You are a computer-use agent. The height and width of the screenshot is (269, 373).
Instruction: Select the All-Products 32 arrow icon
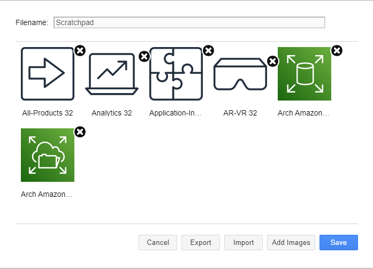[47, 74]
